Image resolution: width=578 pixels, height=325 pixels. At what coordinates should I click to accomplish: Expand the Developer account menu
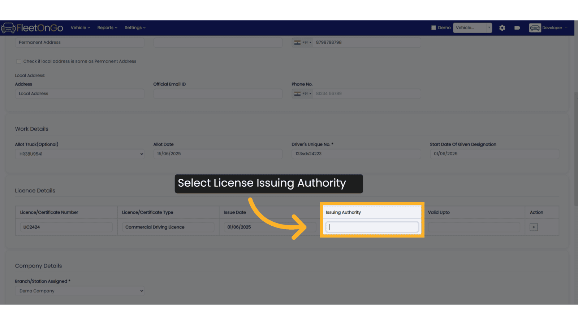(555, 28)
